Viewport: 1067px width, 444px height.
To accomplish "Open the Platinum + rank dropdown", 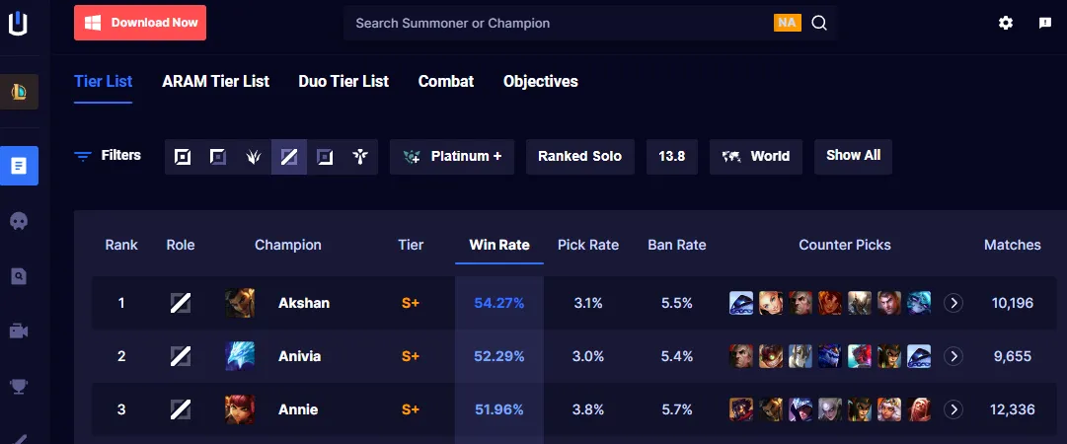I will click(x=452, y=157).
